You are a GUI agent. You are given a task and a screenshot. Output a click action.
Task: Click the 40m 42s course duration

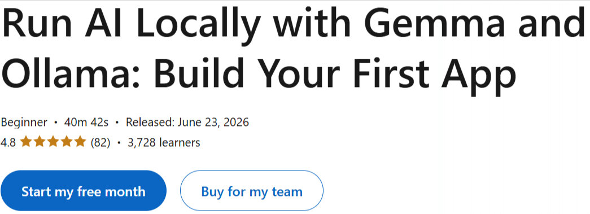(x=86, y=123)
